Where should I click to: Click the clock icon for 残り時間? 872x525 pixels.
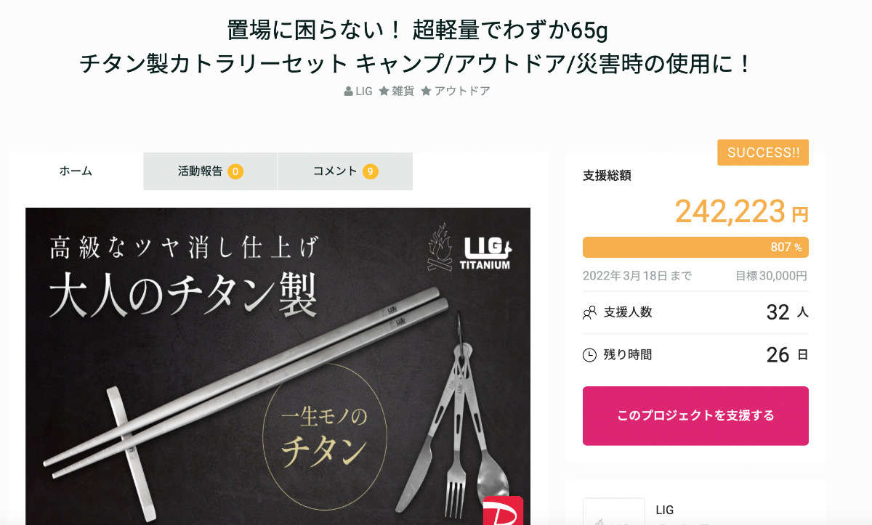tap(589, 355)
